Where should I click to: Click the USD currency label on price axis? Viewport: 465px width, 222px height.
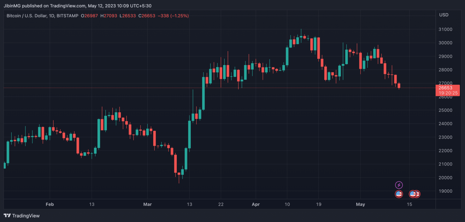pos(444,15)
